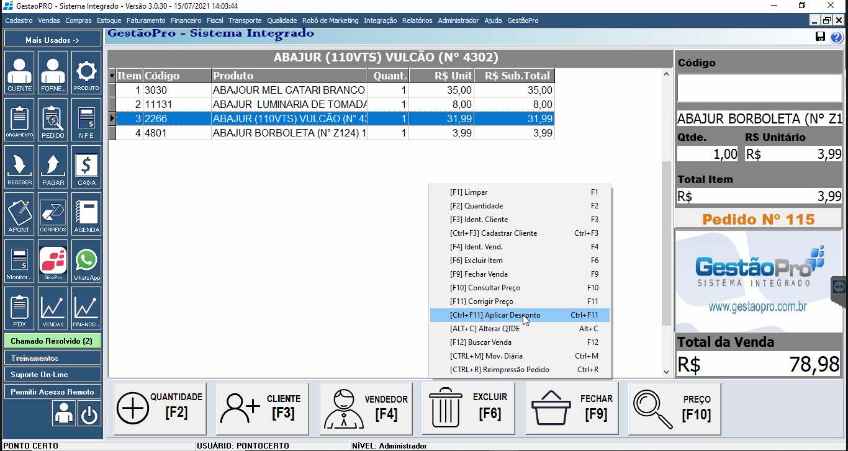848x451 pixels.
Task: Choose [F6] Excluir Item in context menu
Action: [x=520, y=261]
